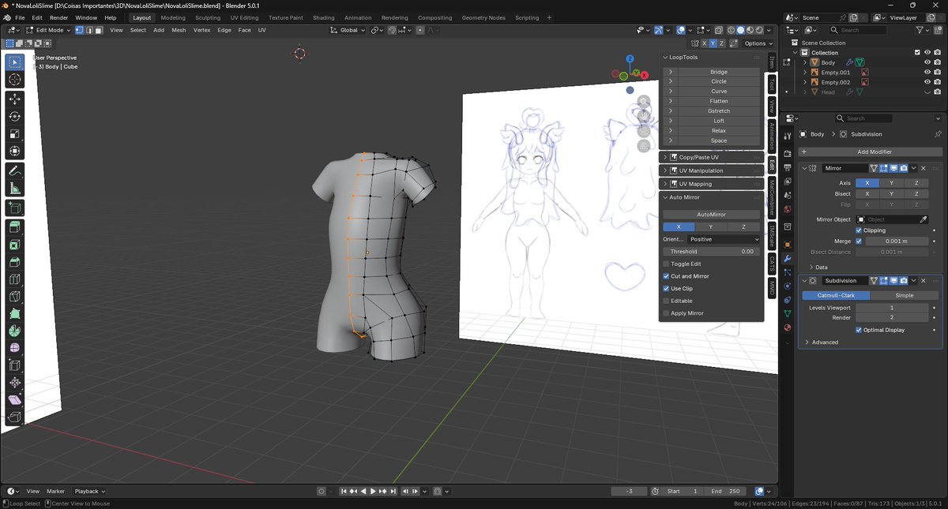Open the Sculpting workspace tab
Viewport: 948px width, 509px height.
coord(208,17)
